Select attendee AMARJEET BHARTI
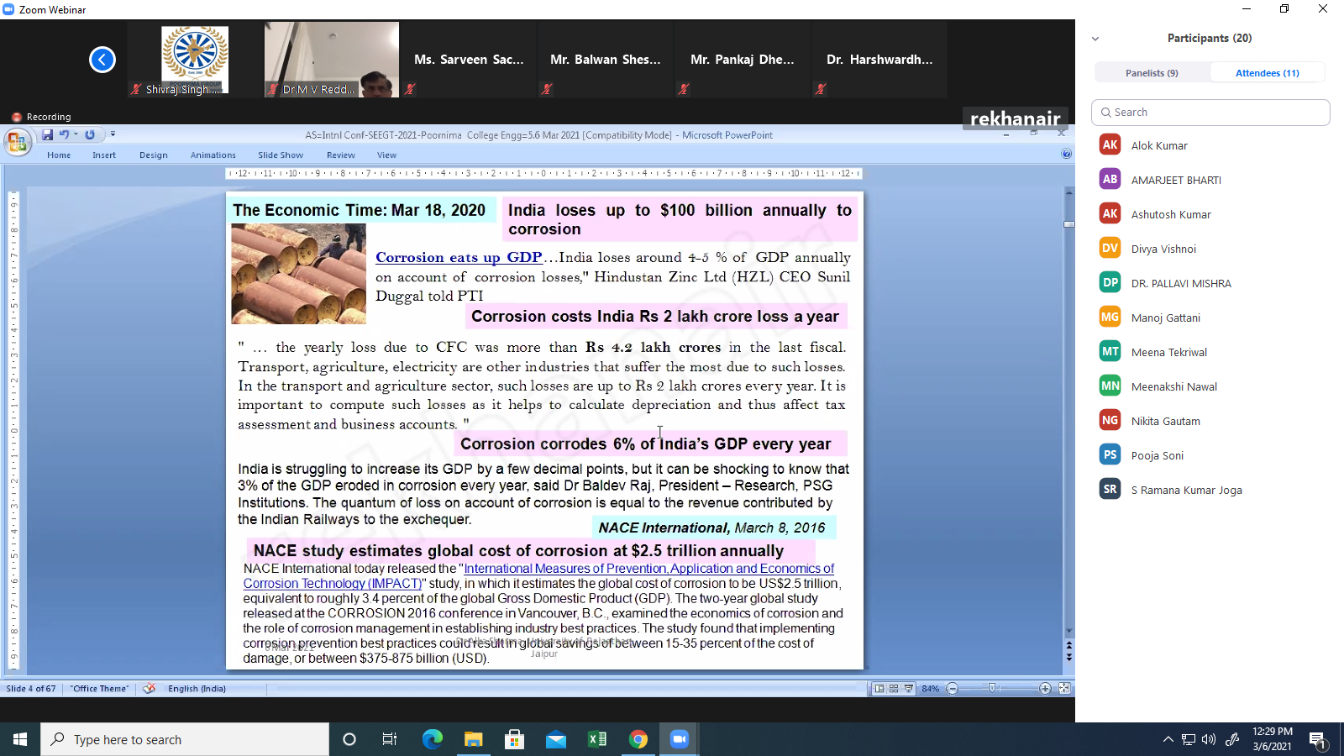The image size is (1344, 756). [x=1210, y=180]
